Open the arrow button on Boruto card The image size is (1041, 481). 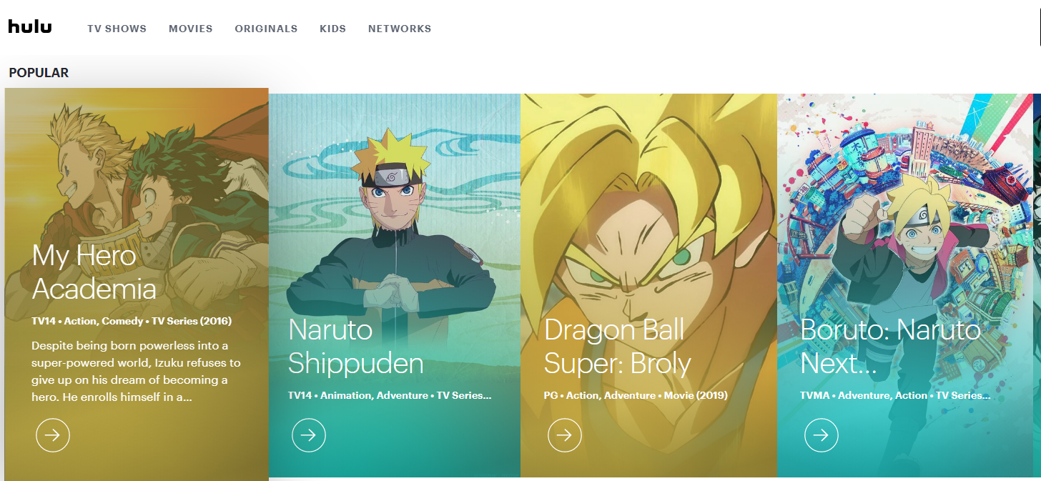coord(822,435)
